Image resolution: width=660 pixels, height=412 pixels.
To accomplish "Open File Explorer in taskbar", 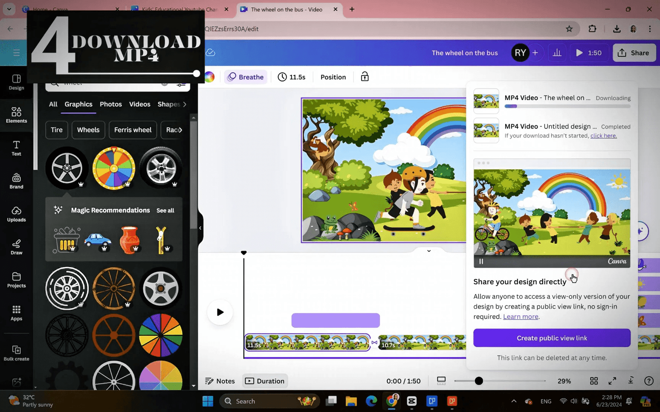I will [351, 401].
